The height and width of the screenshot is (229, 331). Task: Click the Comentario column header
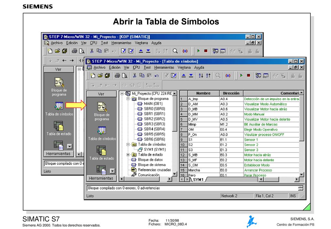tap(271, 93)
